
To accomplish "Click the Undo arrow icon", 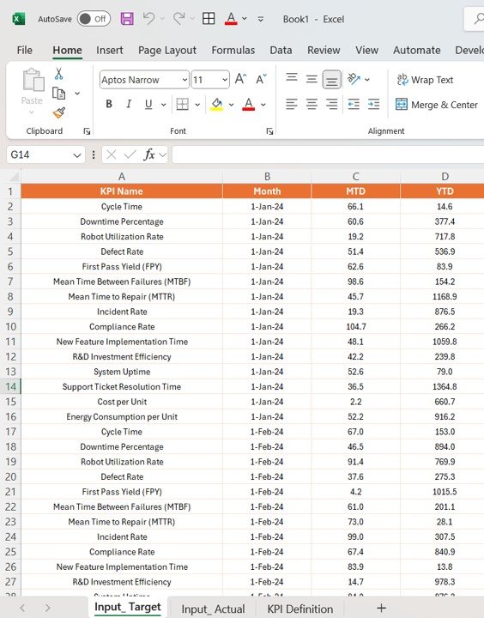I will (x=148, y=19).
